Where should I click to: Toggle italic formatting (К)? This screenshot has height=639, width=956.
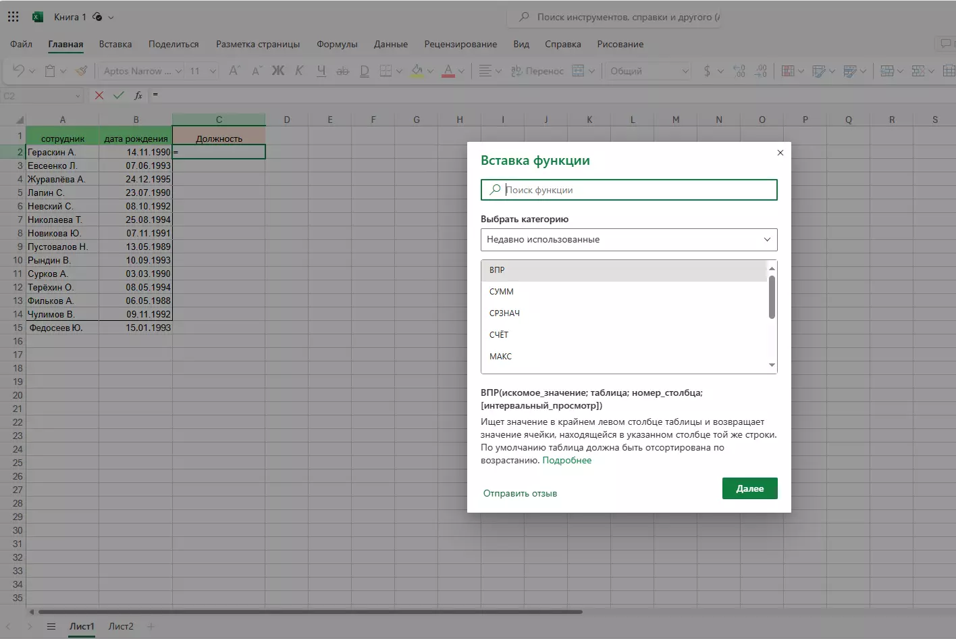coord(299,71)
